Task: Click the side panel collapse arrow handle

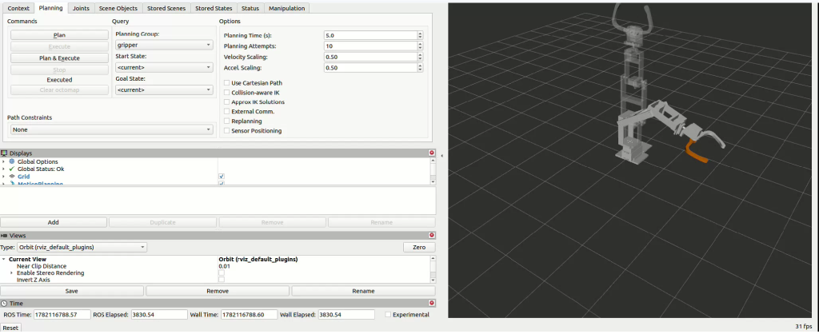Action: point(442,156)
